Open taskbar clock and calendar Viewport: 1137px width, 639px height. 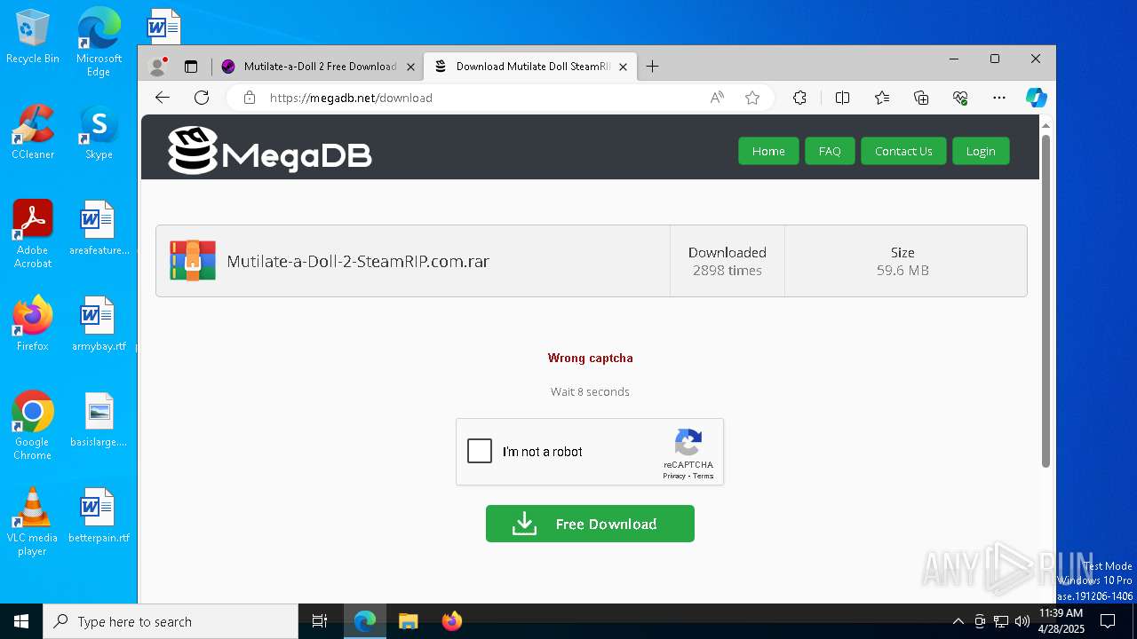pos(1061,621)
